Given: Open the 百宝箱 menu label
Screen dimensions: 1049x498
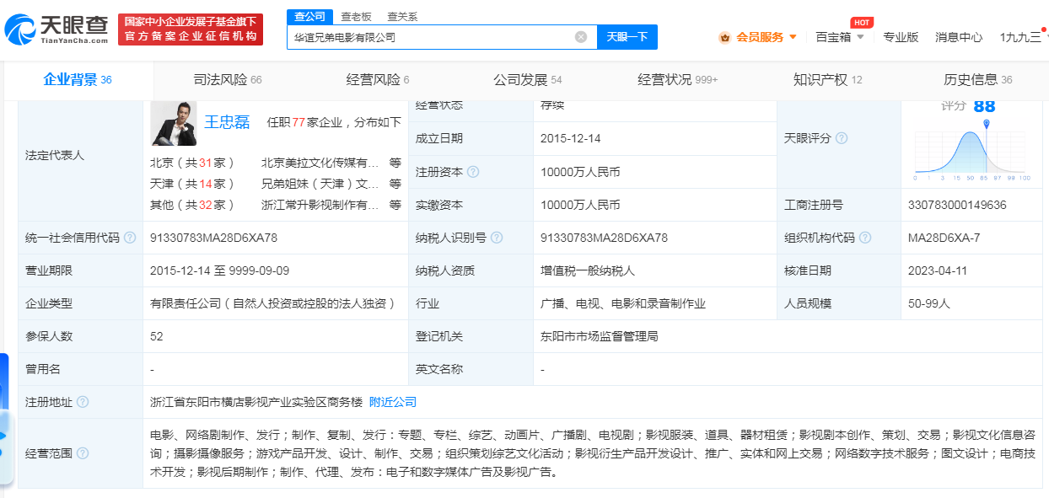Looking at the screenshot, I should tap(833, 37).
